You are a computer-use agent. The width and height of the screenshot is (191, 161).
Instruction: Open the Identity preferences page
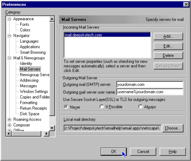(x=26, y=64)
